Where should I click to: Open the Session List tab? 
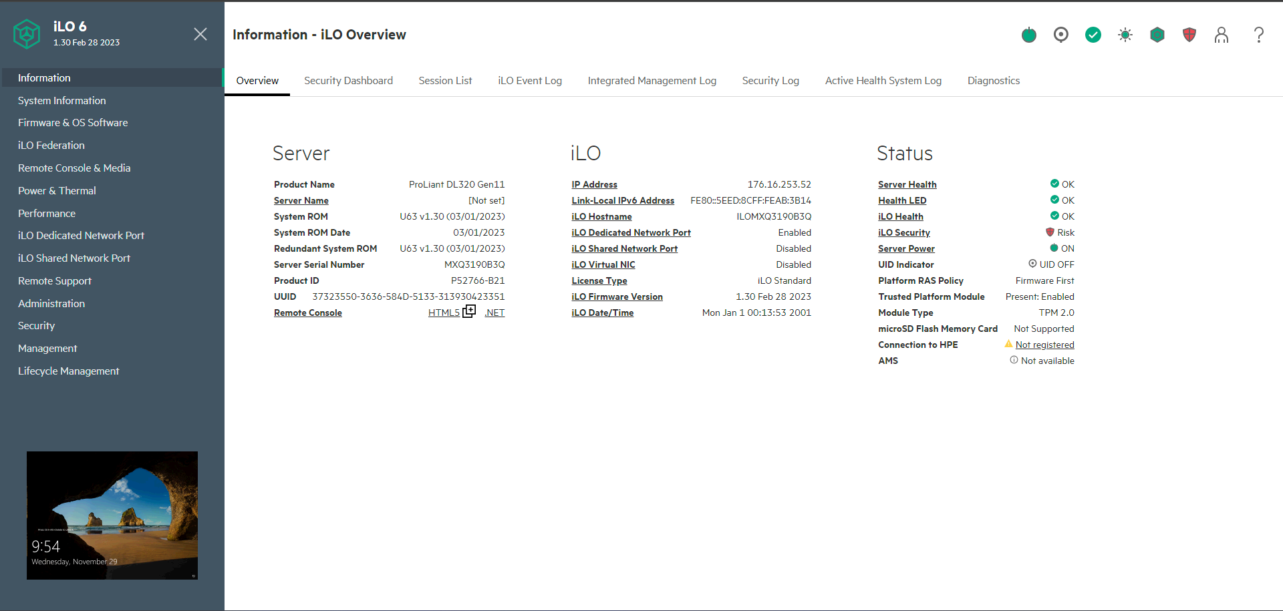pos(445,81)
